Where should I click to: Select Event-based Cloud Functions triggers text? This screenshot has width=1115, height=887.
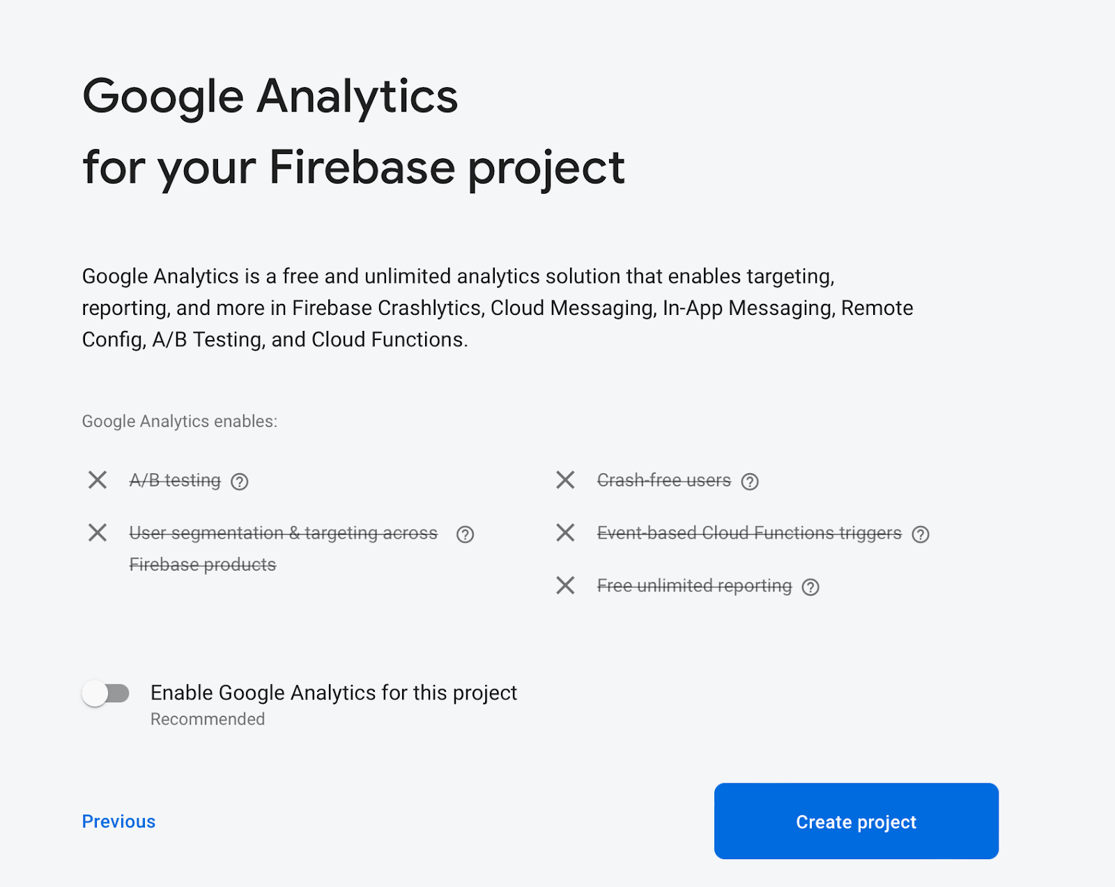coord(749,533)
